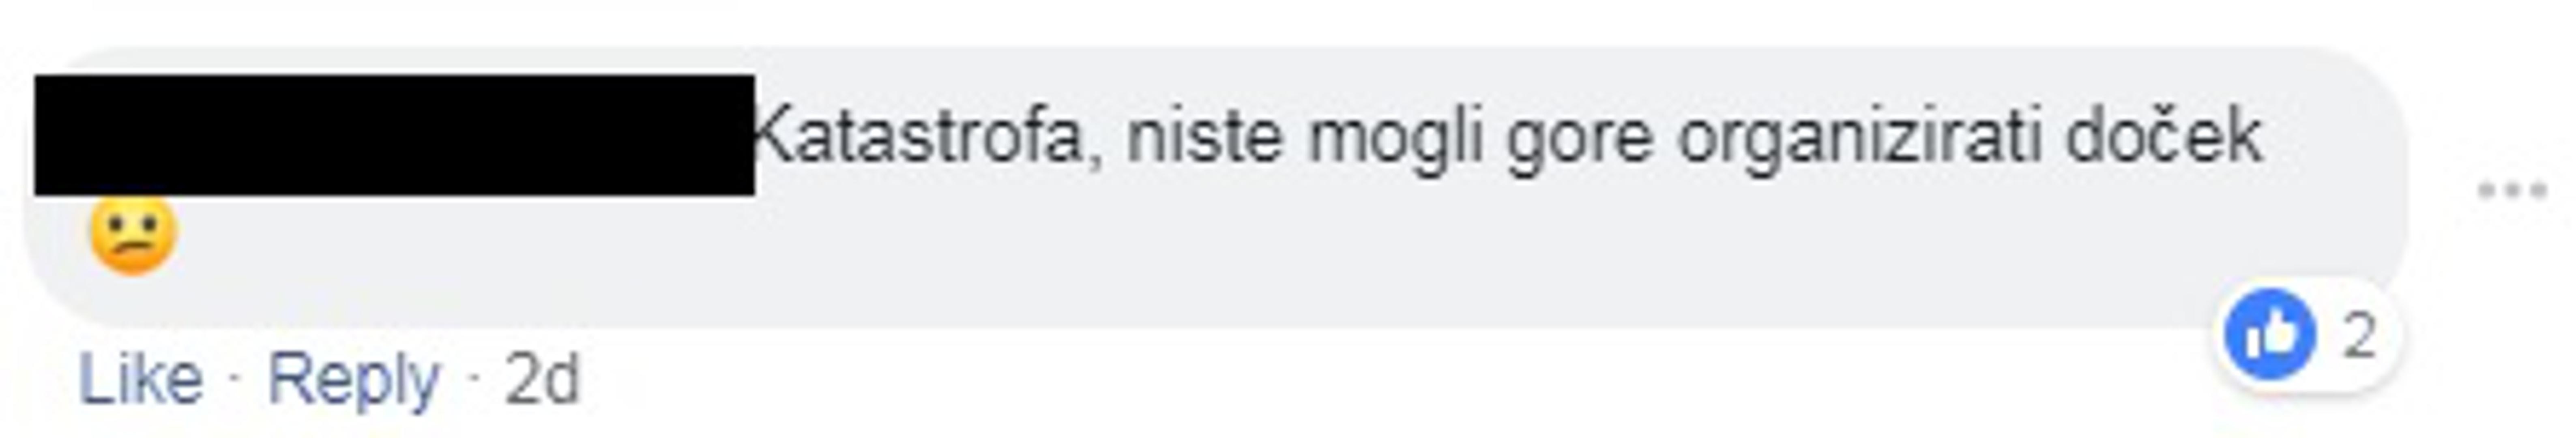The height and width of the screenshot is (438, 2576).
Task: Open the blacked-out commenter name profile
Action: pos(394,134)
